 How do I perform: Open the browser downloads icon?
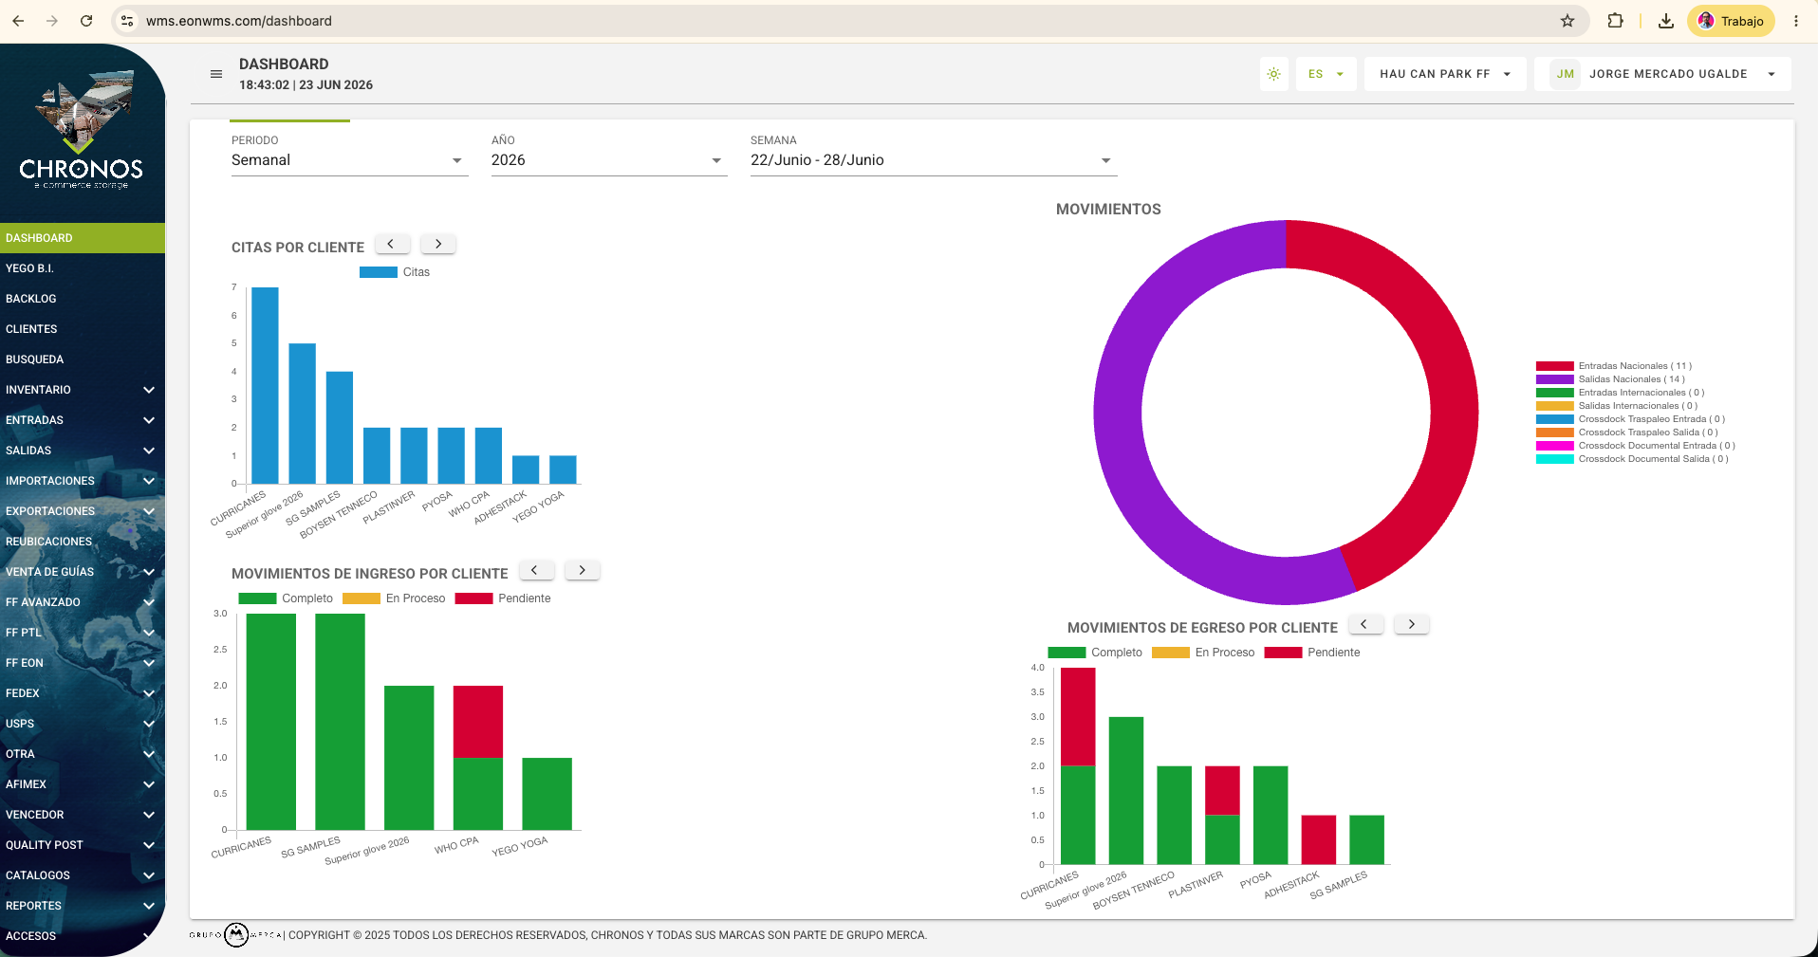[1666, 21]
